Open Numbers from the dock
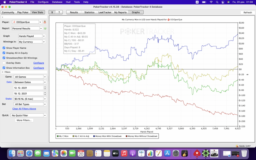The width and height of the screenshot is (256, 160). click(150, 153)
